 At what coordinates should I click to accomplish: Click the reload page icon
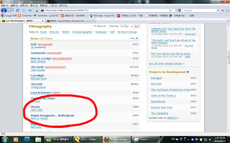click(18, 10)
